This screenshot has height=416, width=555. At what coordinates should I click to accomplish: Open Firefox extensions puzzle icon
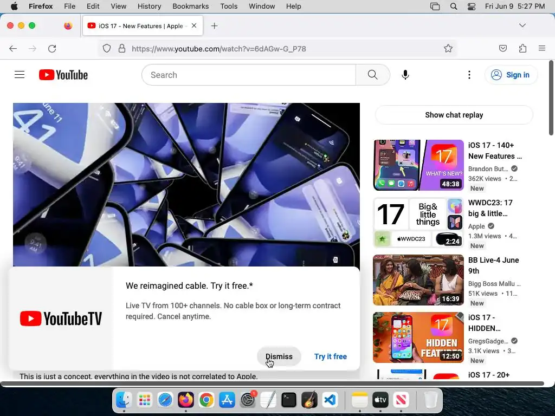(522, 48)
